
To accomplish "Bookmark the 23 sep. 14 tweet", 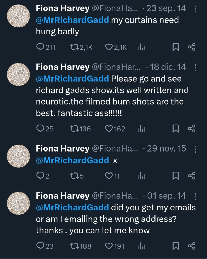I will click(176, 47).
